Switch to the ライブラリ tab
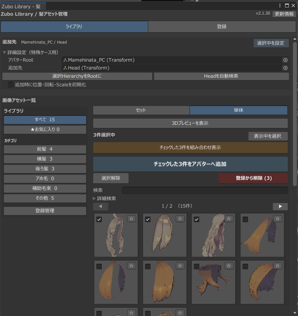Viewport: 298px width, 316px height. click(74, 27)
